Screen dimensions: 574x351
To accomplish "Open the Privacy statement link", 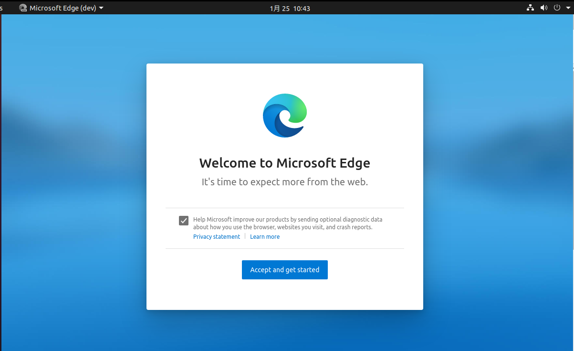I will click(x=216, y=236).
